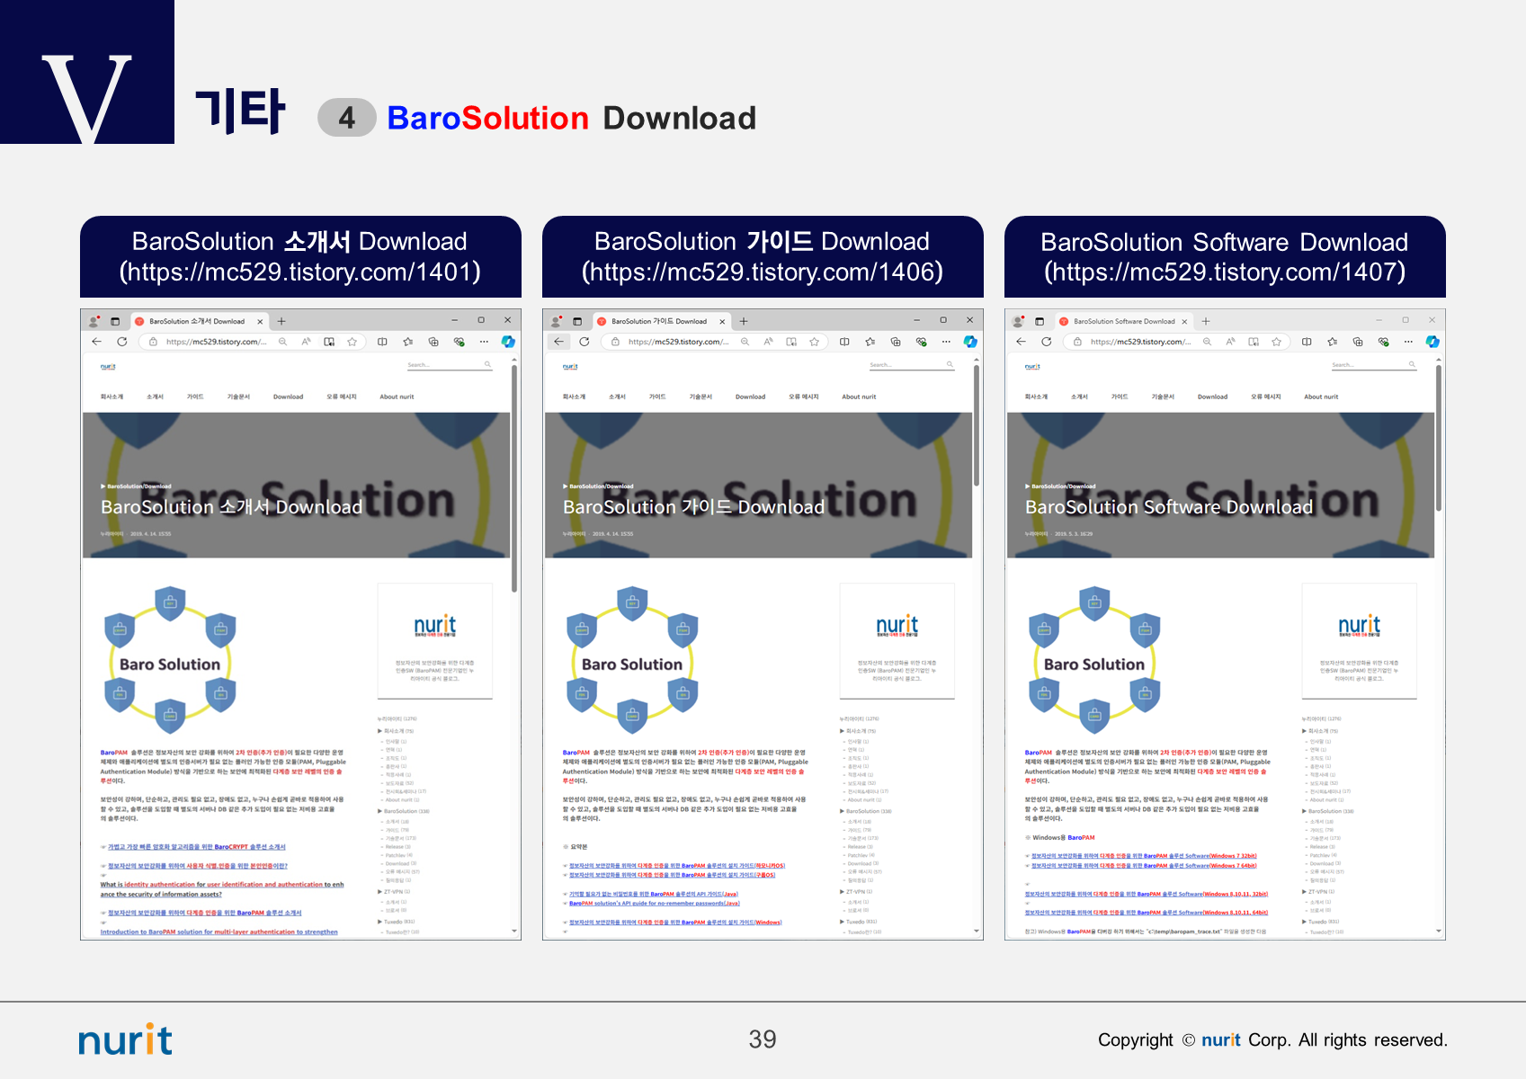
Task: Click Back arrow in 소개서 Download browser window
Action: (97, 342)
